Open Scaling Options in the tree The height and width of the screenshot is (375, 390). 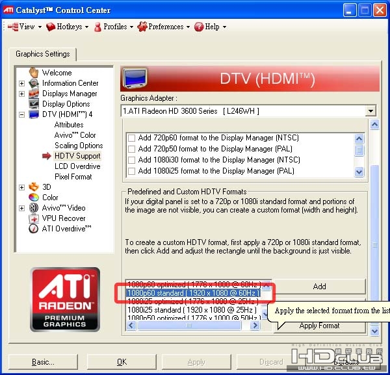79,146
